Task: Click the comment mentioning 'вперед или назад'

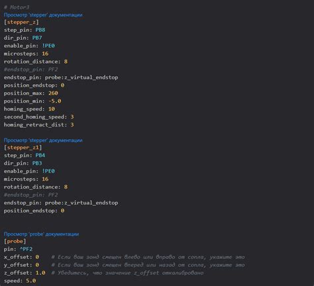Action: coord(148,265)
